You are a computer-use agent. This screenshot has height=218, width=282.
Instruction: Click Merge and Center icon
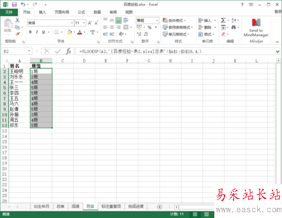126,27
